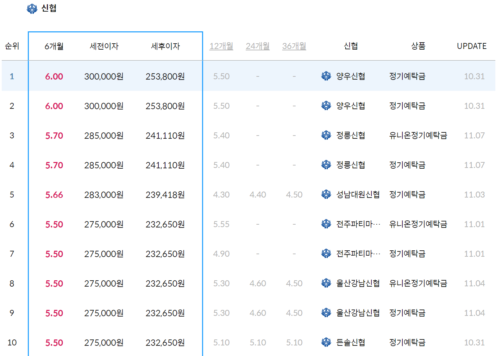Click the 상품 column header
The height and width of the screenshot is (356, 496).
pos(418,46)
